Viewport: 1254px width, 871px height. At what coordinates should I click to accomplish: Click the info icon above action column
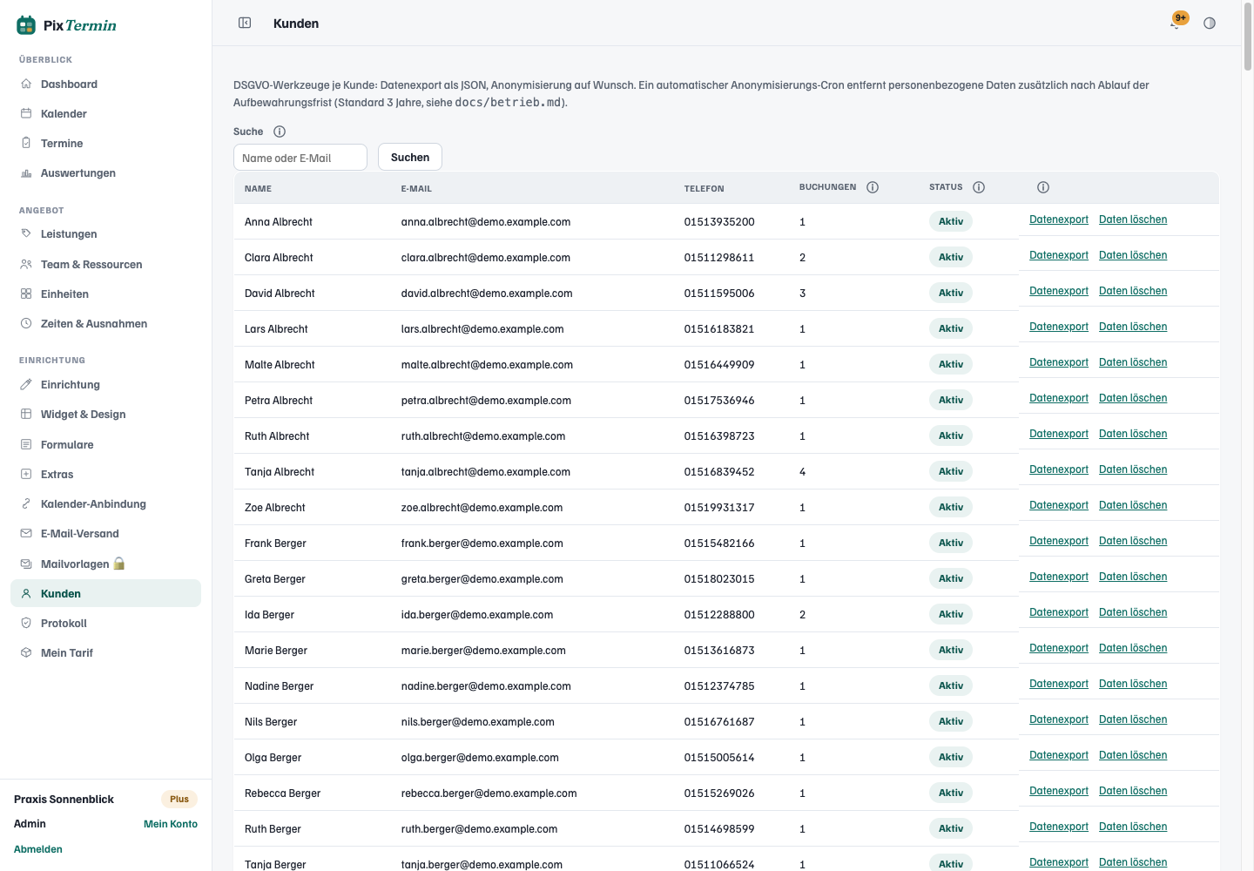click(x=1043, y=187)
